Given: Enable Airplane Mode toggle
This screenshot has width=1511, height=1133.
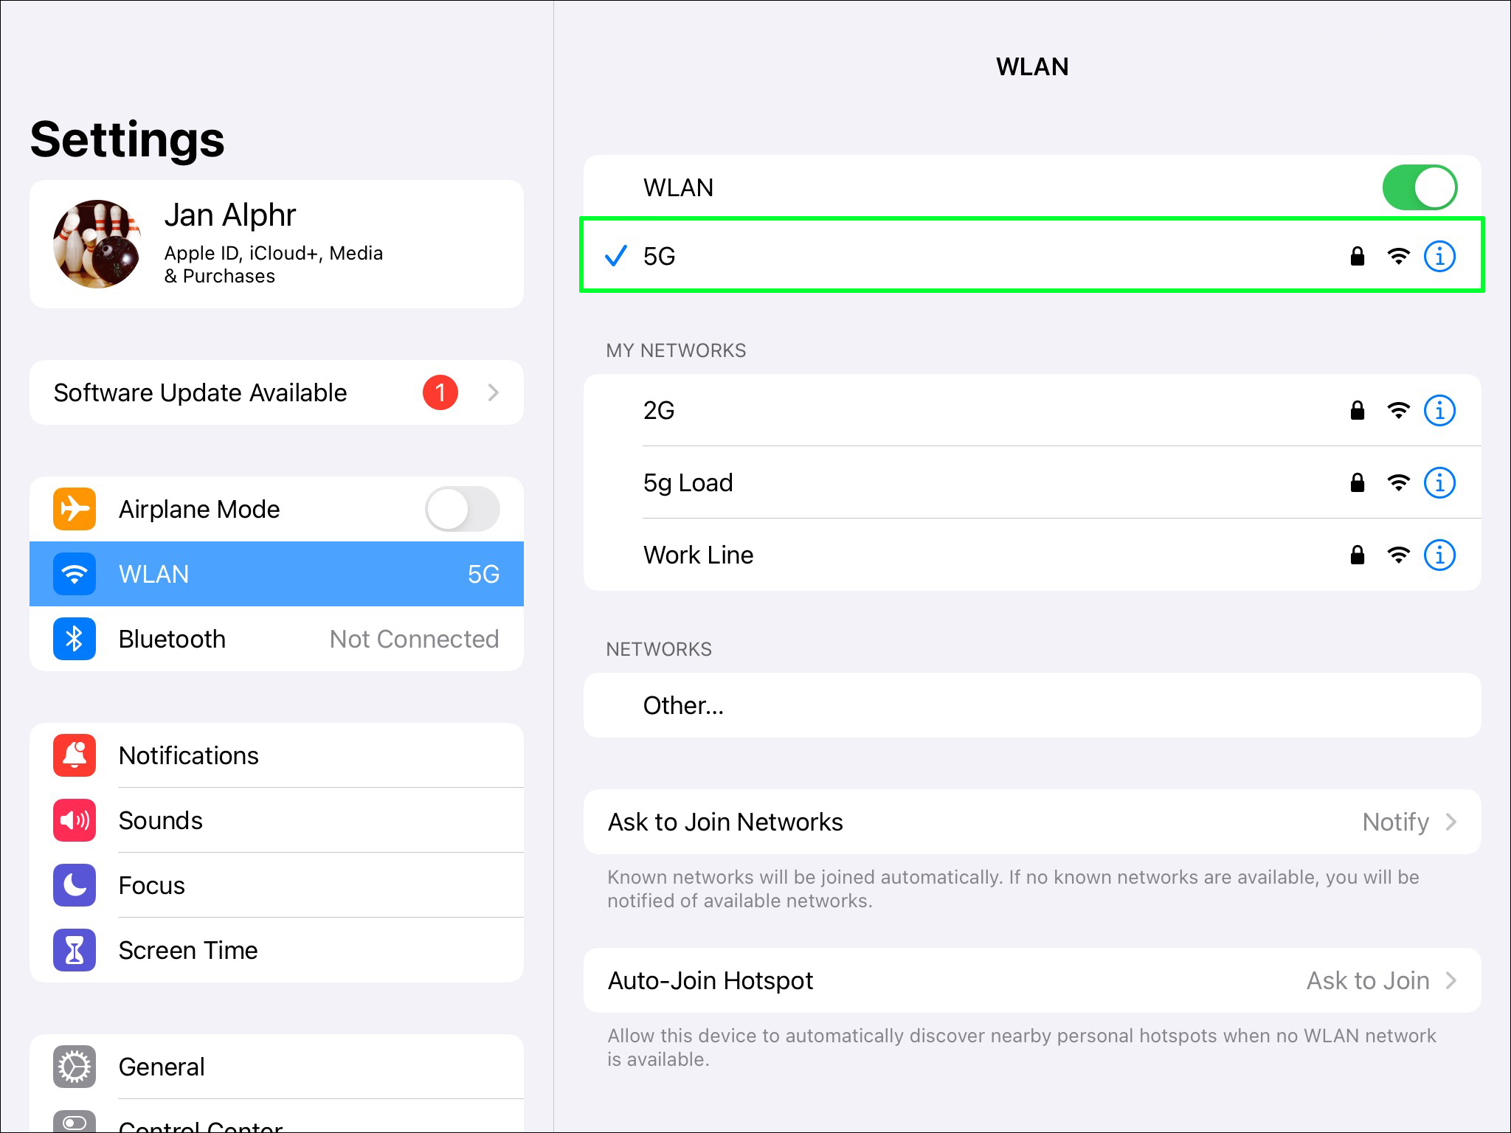Looking at the screenshot, I should tap(463, 509).
